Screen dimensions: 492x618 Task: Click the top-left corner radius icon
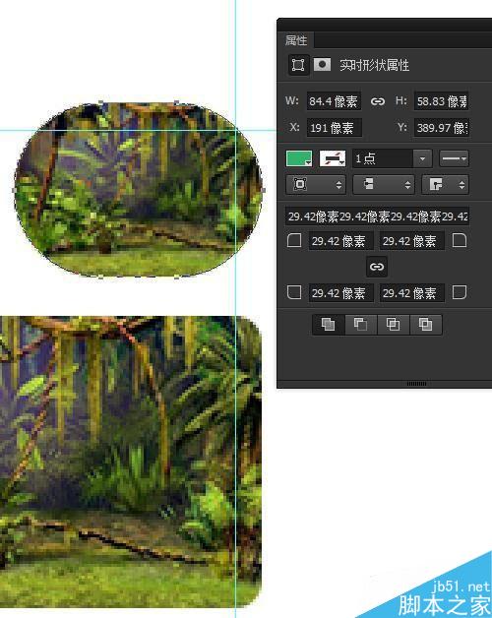click(294, 240)
